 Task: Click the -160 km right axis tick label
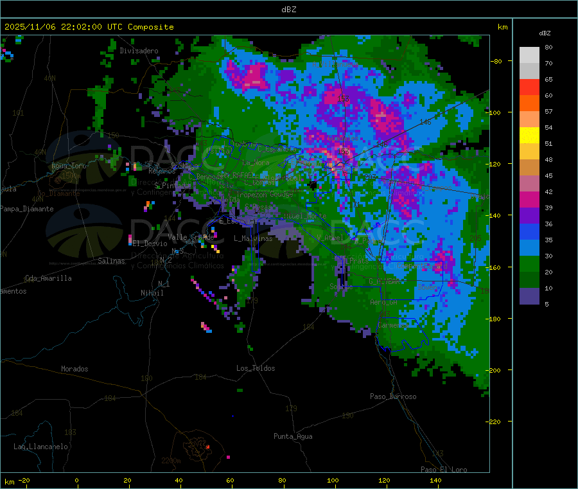[x=495, y=267]
